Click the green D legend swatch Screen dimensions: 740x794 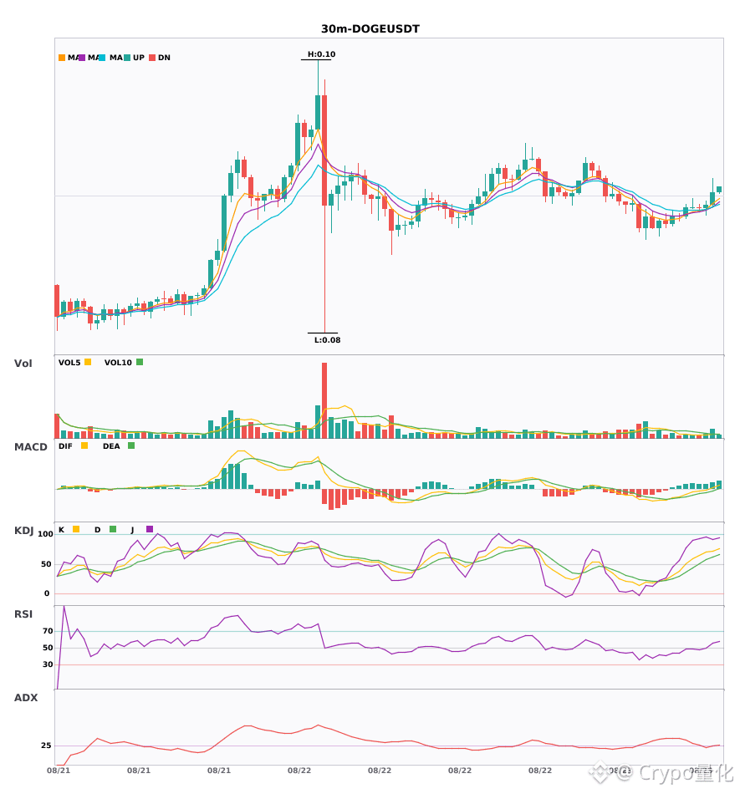[113, 529]
